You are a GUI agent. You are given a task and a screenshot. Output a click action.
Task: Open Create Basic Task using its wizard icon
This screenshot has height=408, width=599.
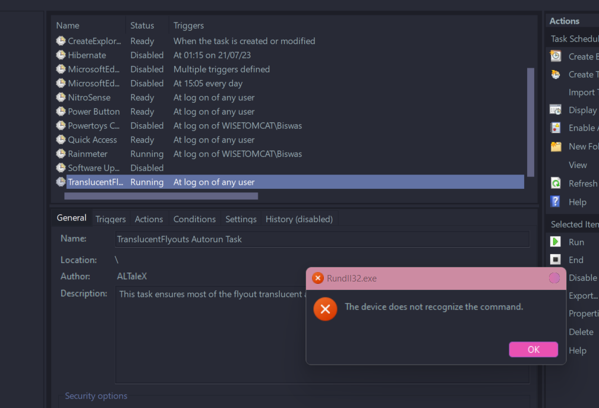[x=555, y=56]
